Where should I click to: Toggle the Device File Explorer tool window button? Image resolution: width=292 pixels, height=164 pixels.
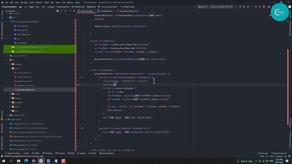tap(290, 140)
